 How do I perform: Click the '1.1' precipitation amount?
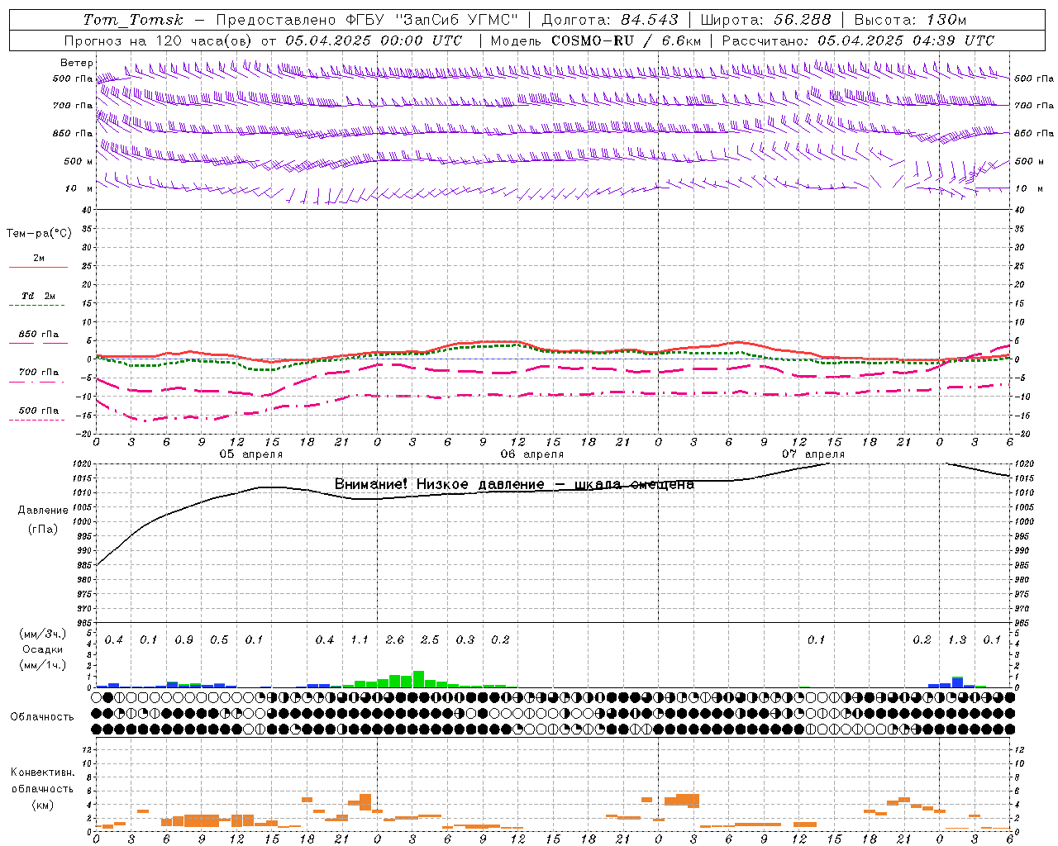click(x=360, y=640)
